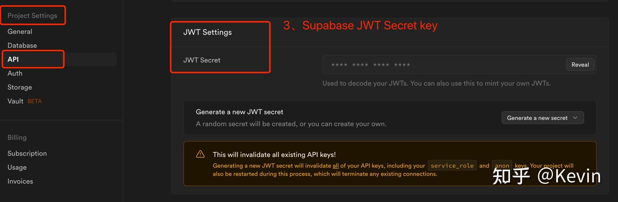Click the Project Settings heading

point(32,15)
